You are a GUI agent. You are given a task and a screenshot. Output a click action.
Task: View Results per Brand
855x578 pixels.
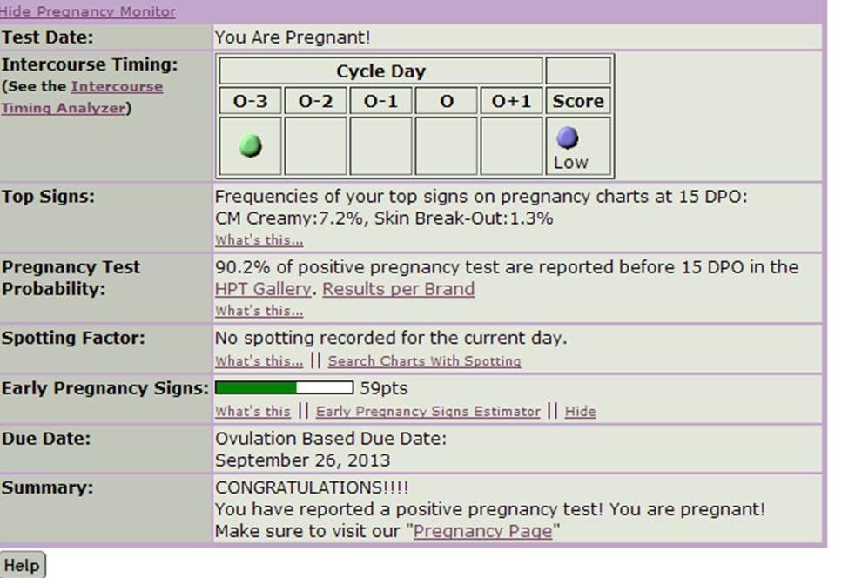point(398,289)
